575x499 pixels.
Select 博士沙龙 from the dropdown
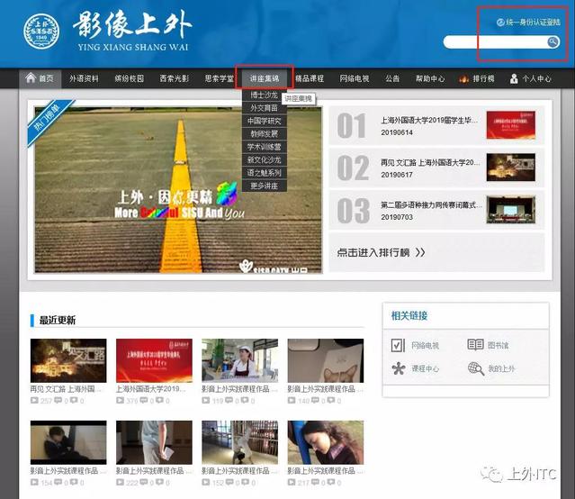tap(265, 95)
